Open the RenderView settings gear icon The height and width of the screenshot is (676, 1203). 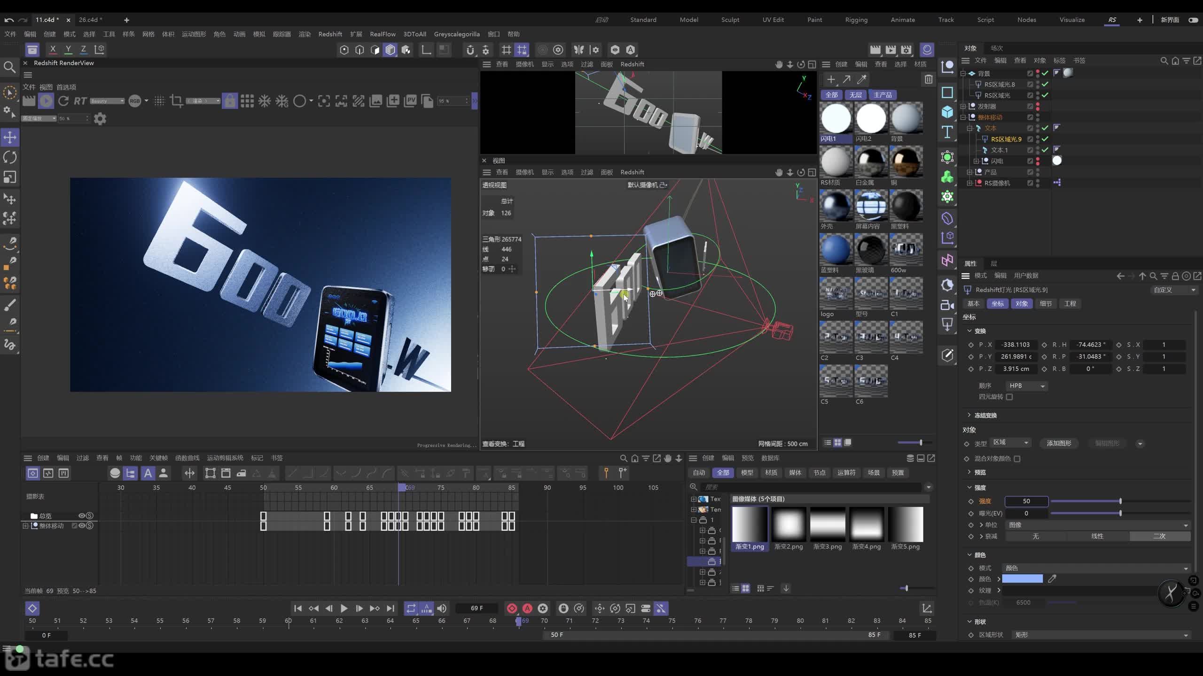pyautogui.click(x=100, y=119)
